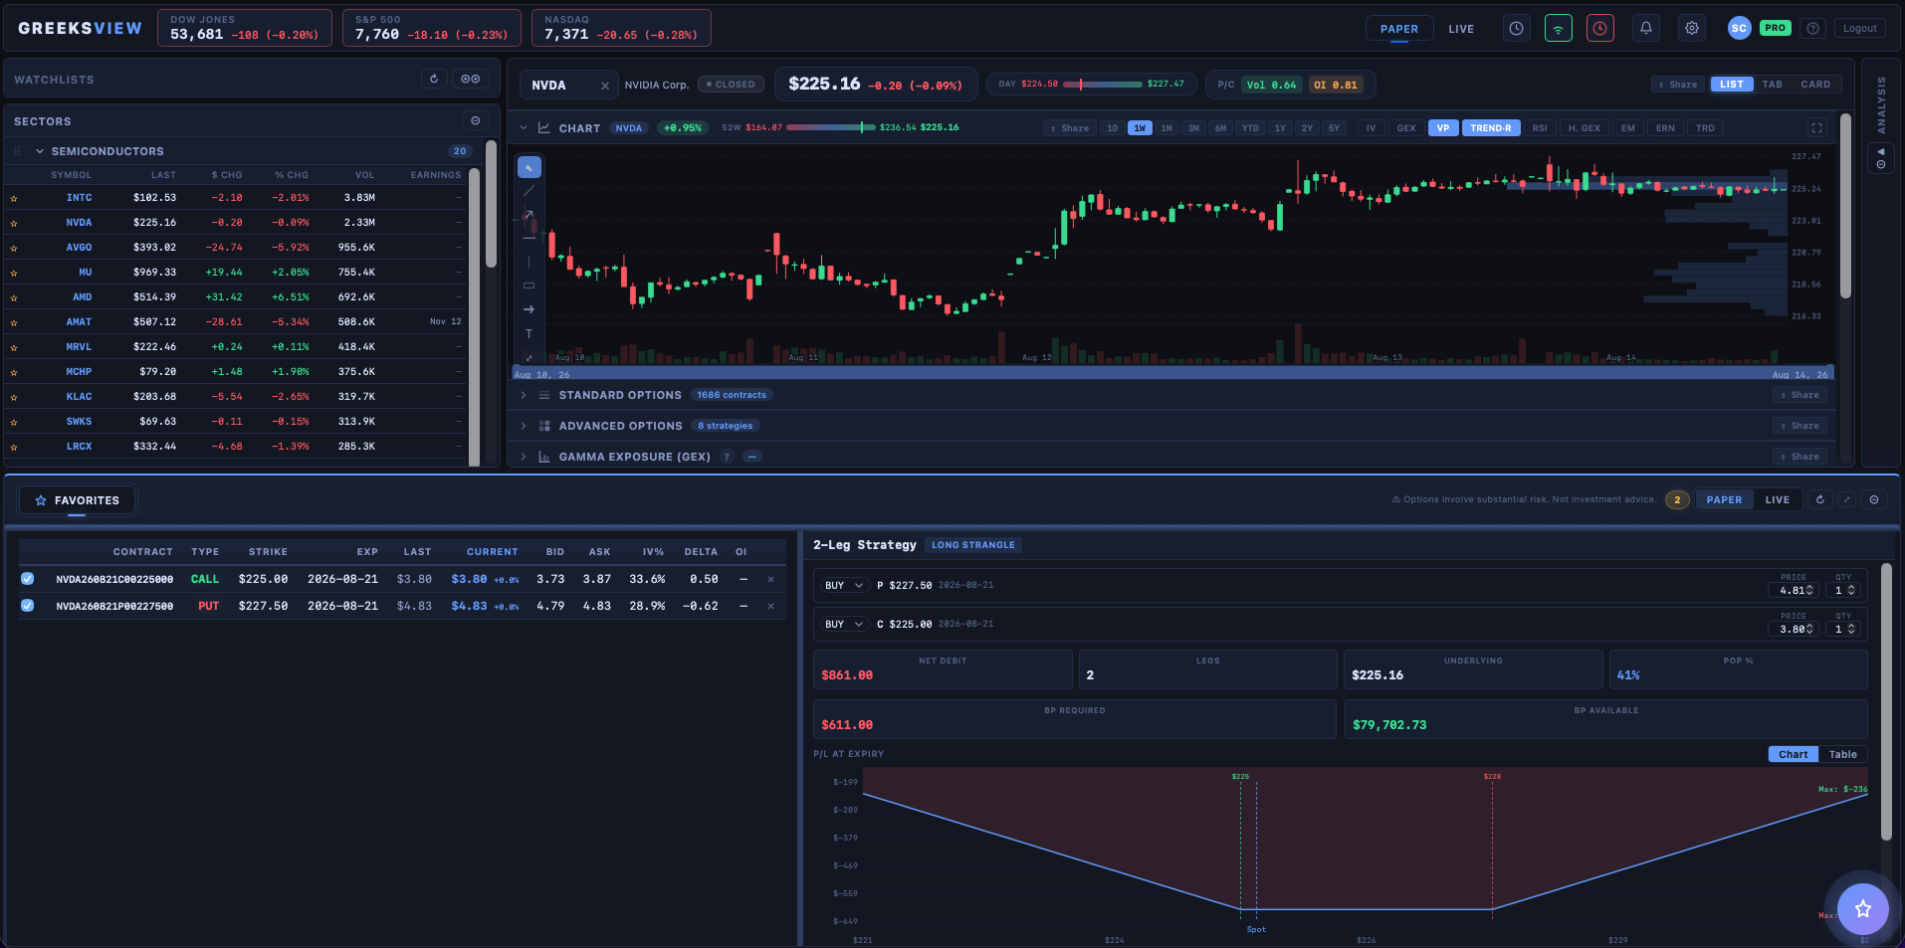1905x948 pixels.
Task: Expand the Gamma Exposure (GEX) section
Action: [524, 457]
